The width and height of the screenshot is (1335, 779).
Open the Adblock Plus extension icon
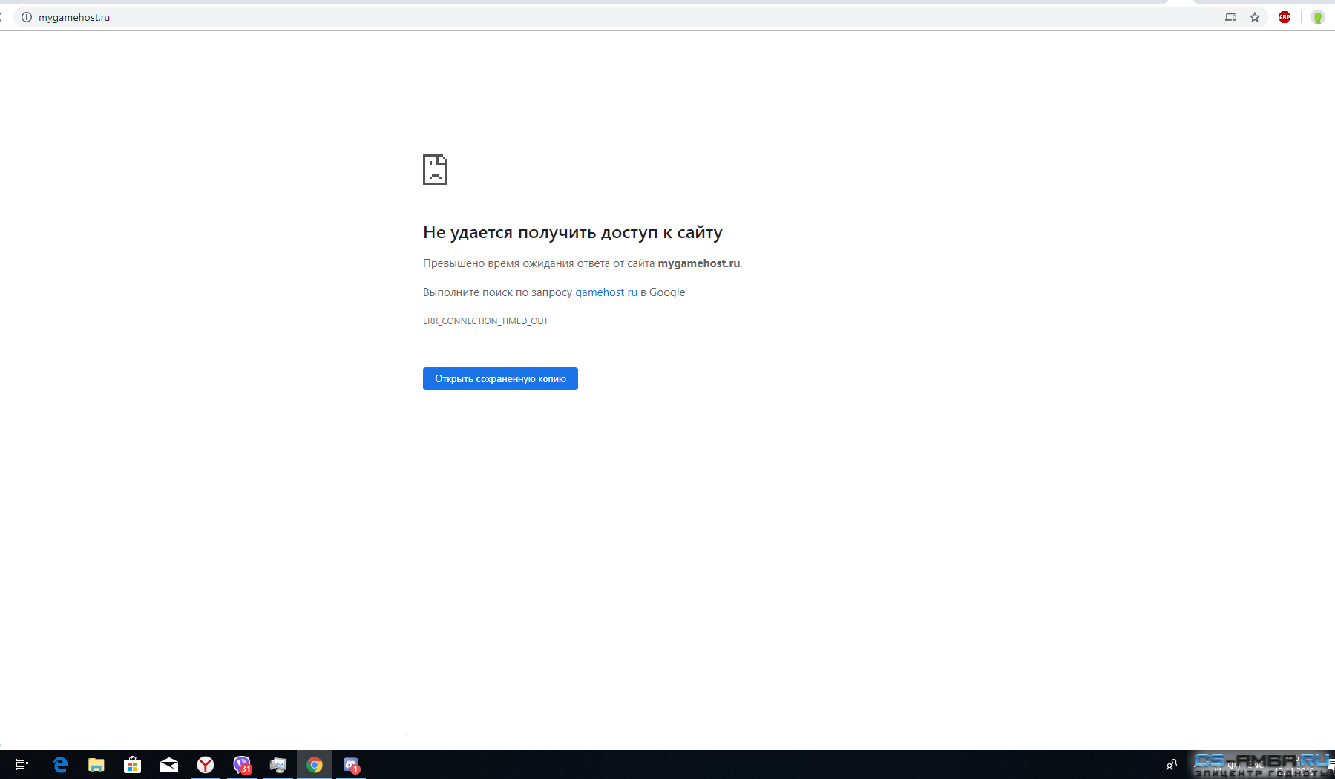tap(1285, 17)
